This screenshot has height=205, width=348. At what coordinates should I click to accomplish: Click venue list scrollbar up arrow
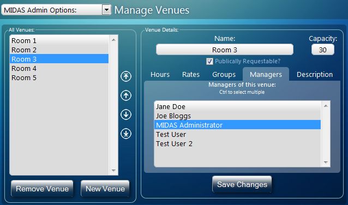[x=113, y=40]
